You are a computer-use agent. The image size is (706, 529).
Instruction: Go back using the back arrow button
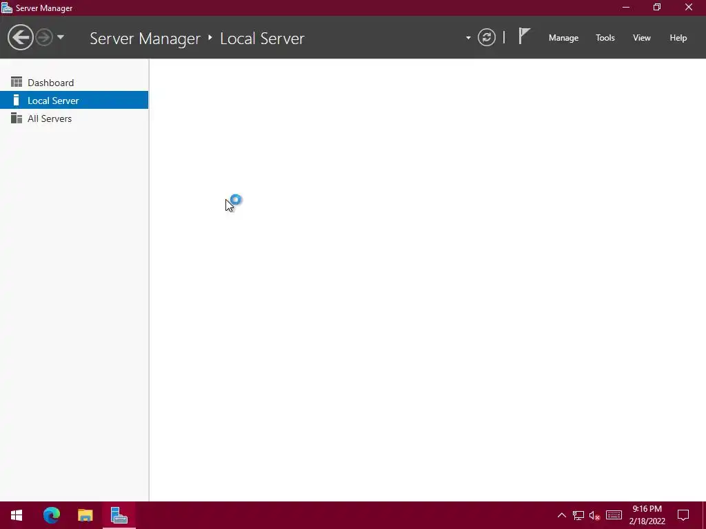(x=20, y=37)
